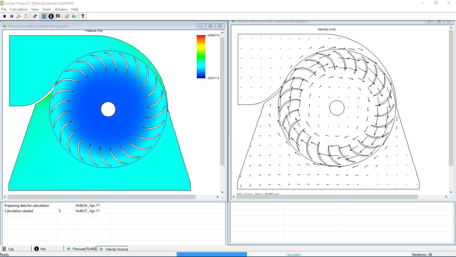Switch to the Info tab

[x=48, y=249]
